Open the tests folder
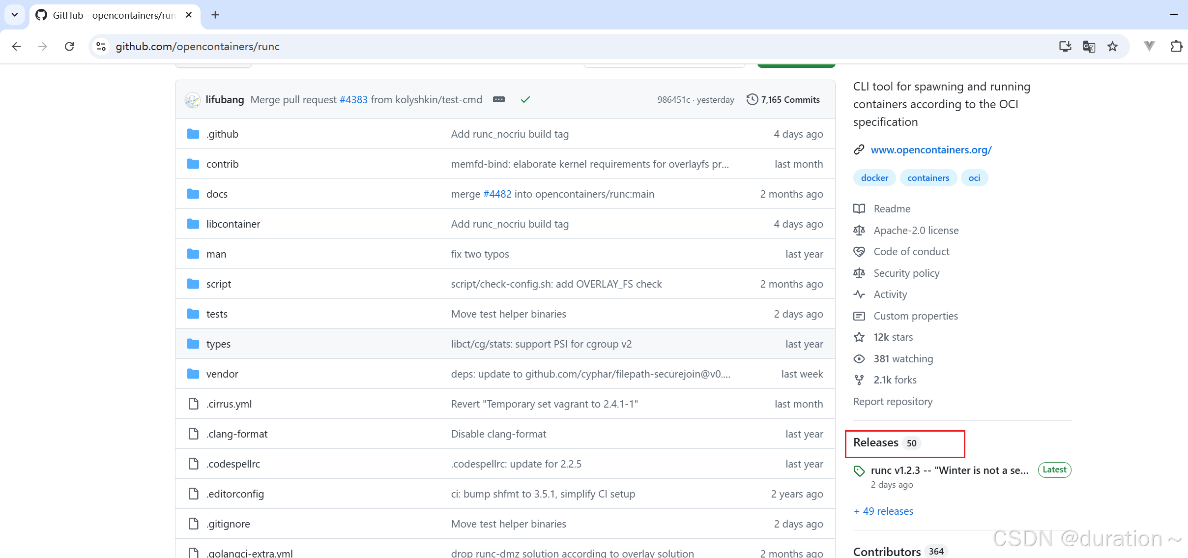This screenshot has width=1188, height=558. (217, 314)
